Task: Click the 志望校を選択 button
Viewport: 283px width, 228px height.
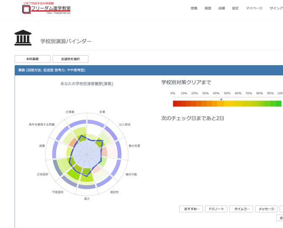Action: click(70, 59)
